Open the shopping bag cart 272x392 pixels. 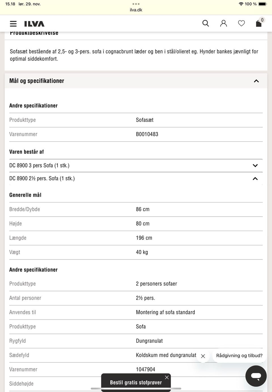(x=259, y=23)
